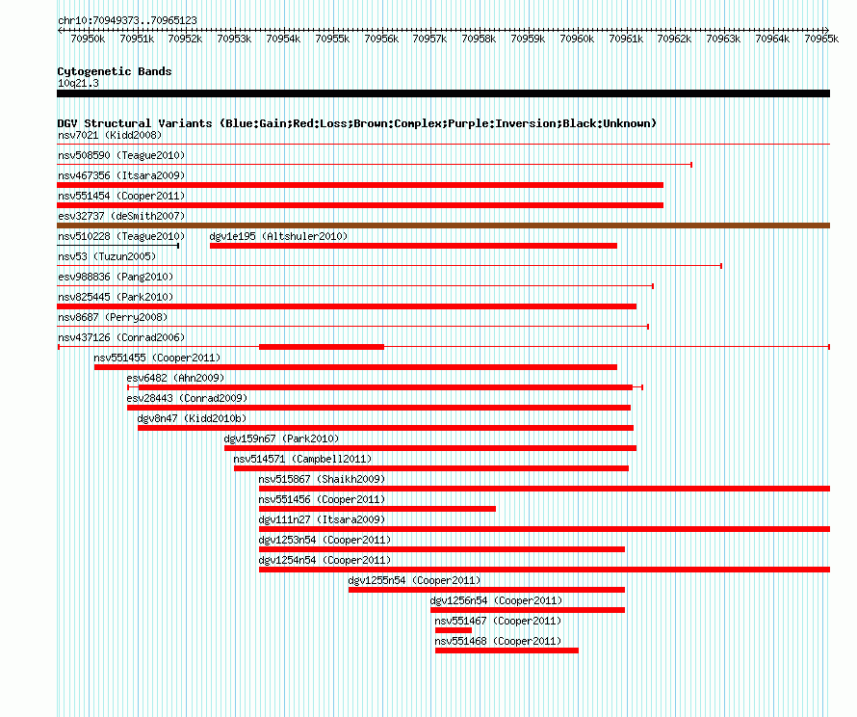857x717 pixels.
Task: Select the thick segment of nsv437126 bar
Action: click(x=322, y=347)
